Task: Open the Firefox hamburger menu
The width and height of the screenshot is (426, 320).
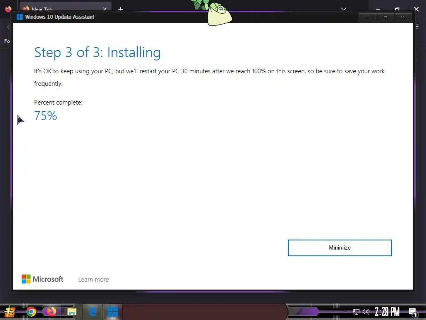Action: click(x=417, y=27)
